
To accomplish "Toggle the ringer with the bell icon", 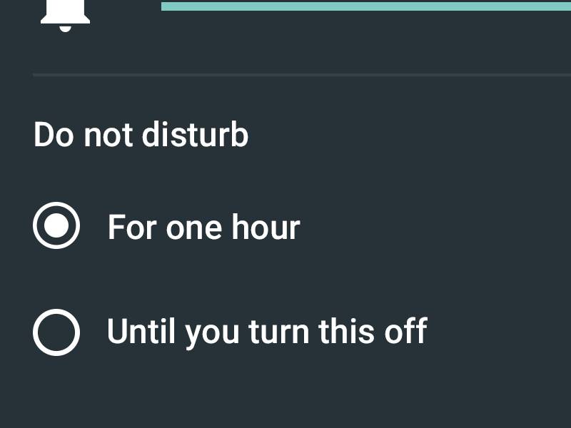I will point(65,14).
